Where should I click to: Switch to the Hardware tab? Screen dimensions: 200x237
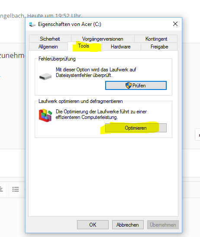[121, 47]
